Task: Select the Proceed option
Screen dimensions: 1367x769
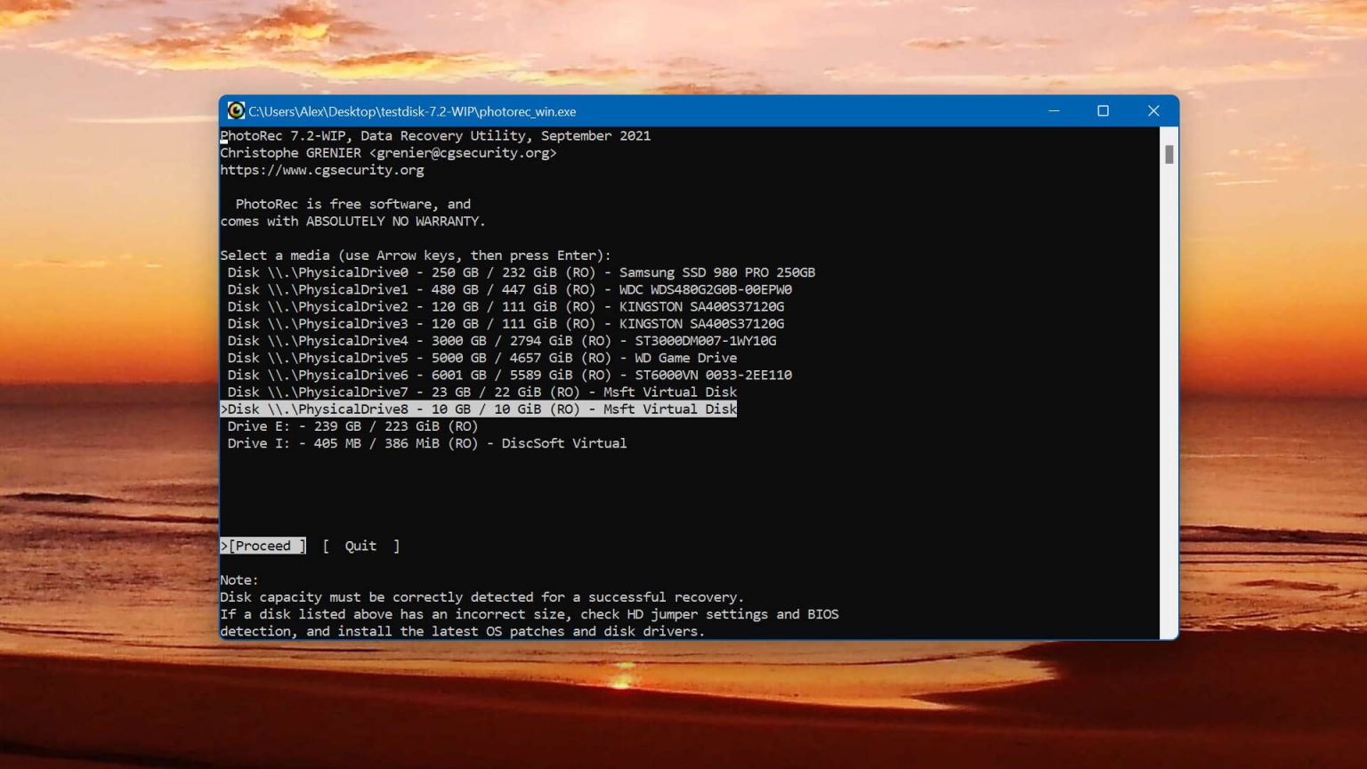Action: click(263, 546)
